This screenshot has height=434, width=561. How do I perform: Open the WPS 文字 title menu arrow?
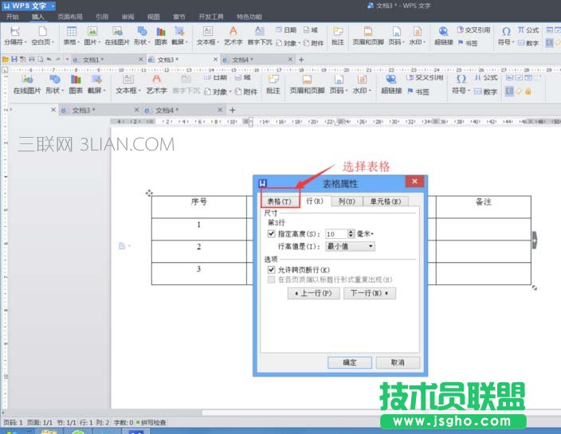pos(53,6)
